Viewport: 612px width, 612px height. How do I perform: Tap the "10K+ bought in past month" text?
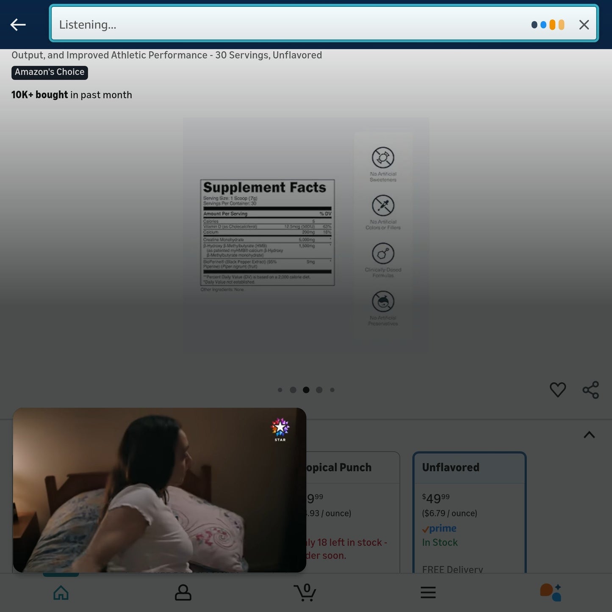72,95
